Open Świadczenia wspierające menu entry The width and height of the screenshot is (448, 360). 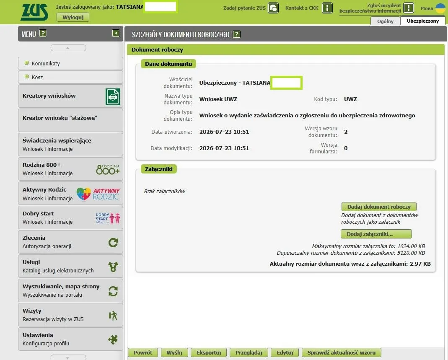(70, 145)
